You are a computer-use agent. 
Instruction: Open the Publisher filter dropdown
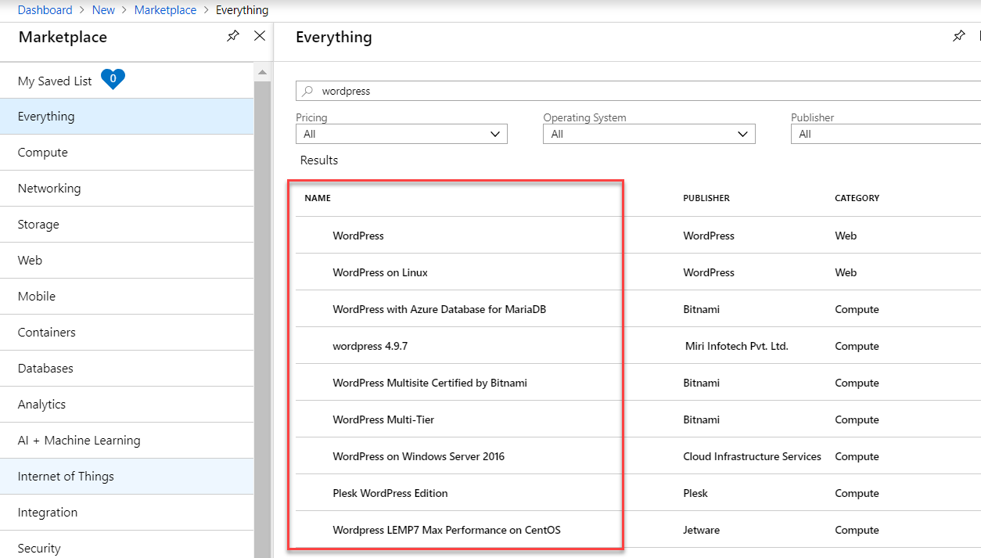[886, 134]
